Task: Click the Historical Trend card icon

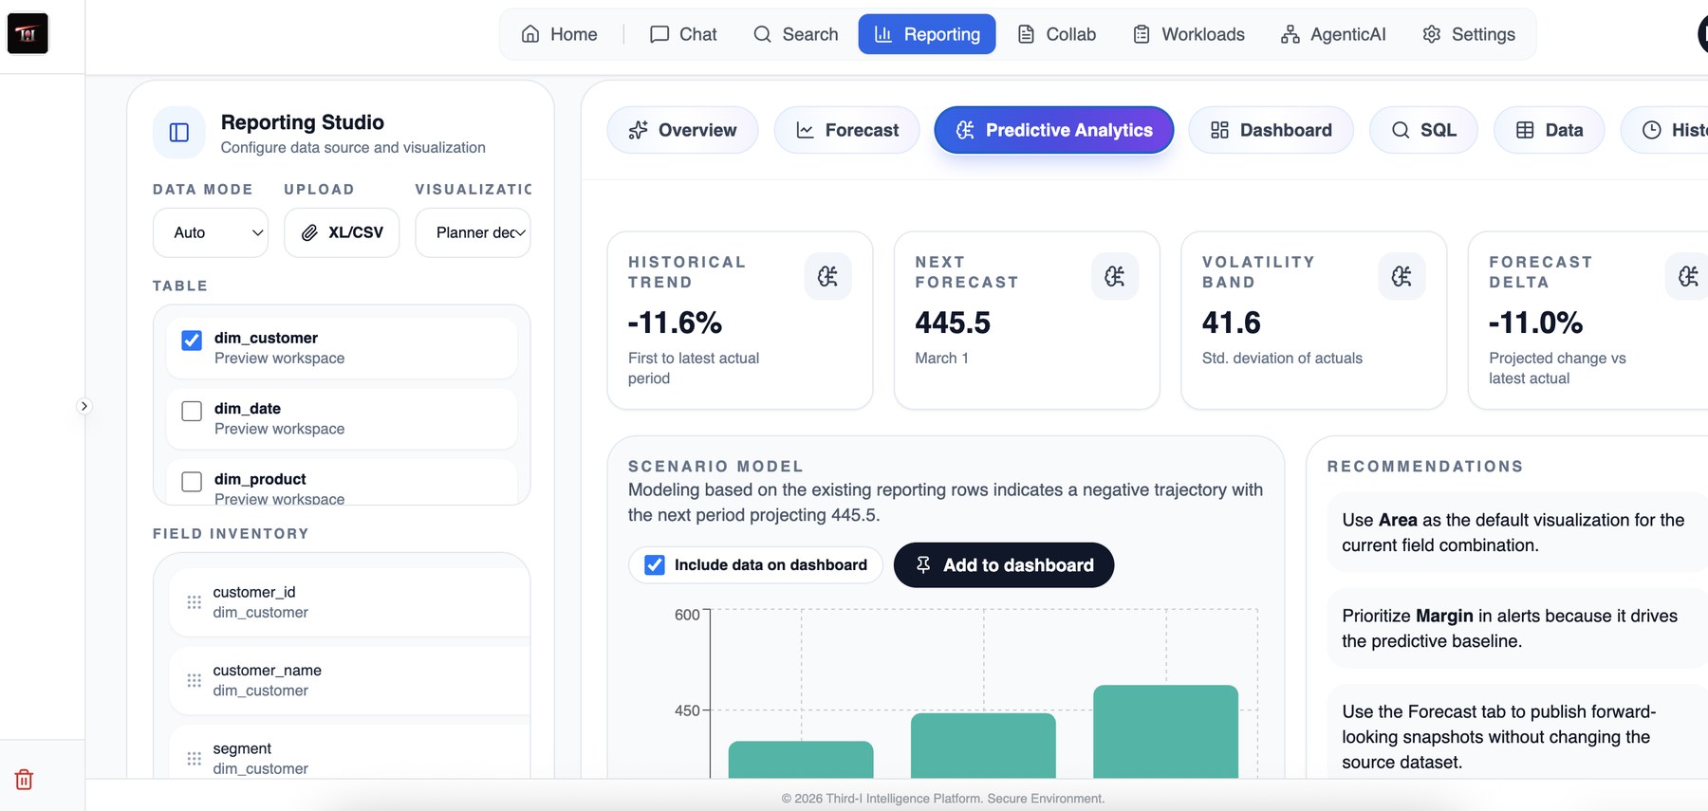Action: [828, 276]
